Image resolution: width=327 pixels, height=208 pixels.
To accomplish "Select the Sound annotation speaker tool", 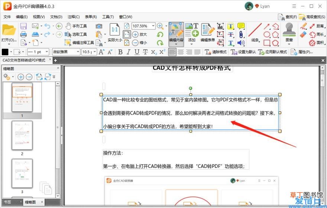I will (241, 43).
